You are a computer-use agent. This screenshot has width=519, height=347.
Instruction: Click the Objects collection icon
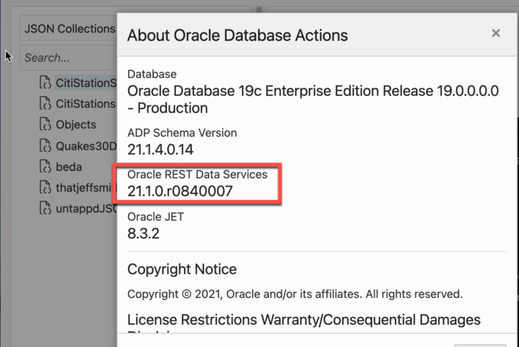click(x=45, y=125)
